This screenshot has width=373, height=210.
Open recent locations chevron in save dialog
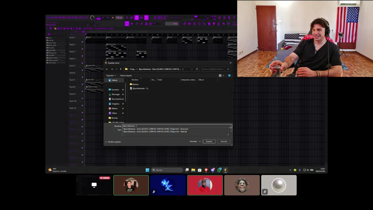coord(116,69)
